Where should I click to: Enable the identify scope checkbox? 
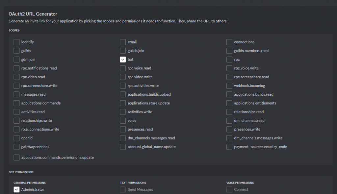click(16, 42)
